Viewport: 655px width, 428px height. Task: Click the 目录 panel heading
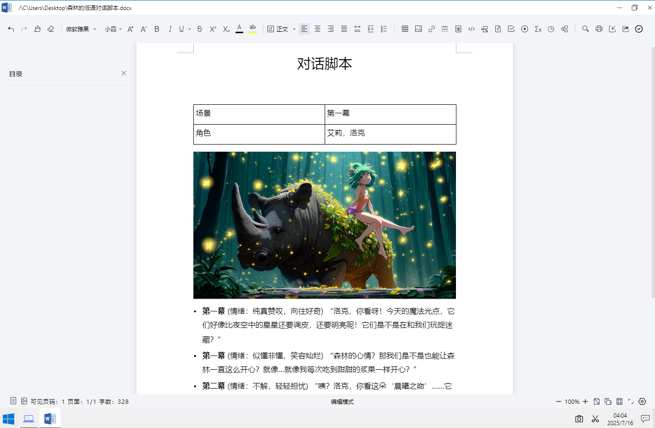tap(16, 74)
